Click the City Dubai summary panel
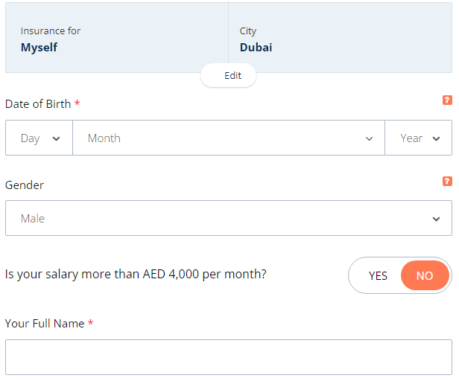 (x=340, y=38)
